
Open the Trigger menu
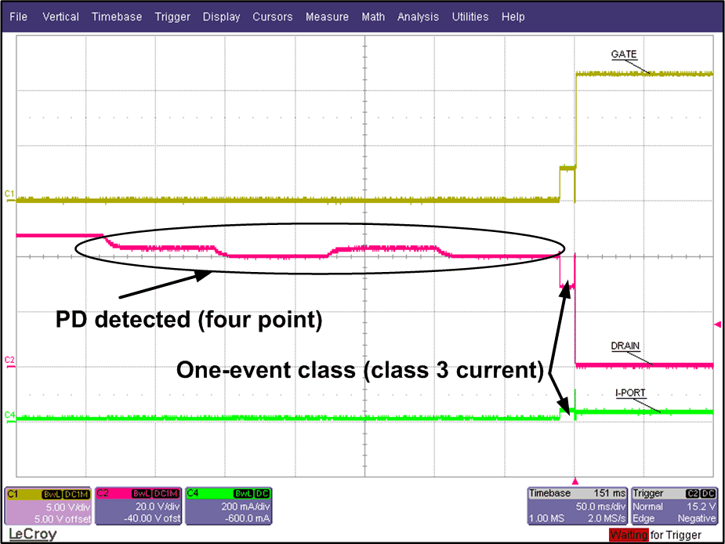[x=172, y=16]
